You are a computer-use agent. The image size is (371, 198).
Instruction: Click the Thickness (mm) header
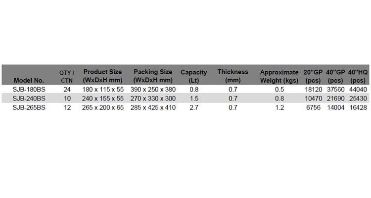pyautogui.click(x=232, y=76)
